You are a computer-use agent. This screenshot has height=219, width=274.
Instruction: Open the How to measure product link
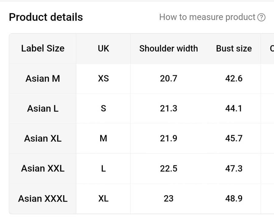pyautogui.click(x=207, y=17)
